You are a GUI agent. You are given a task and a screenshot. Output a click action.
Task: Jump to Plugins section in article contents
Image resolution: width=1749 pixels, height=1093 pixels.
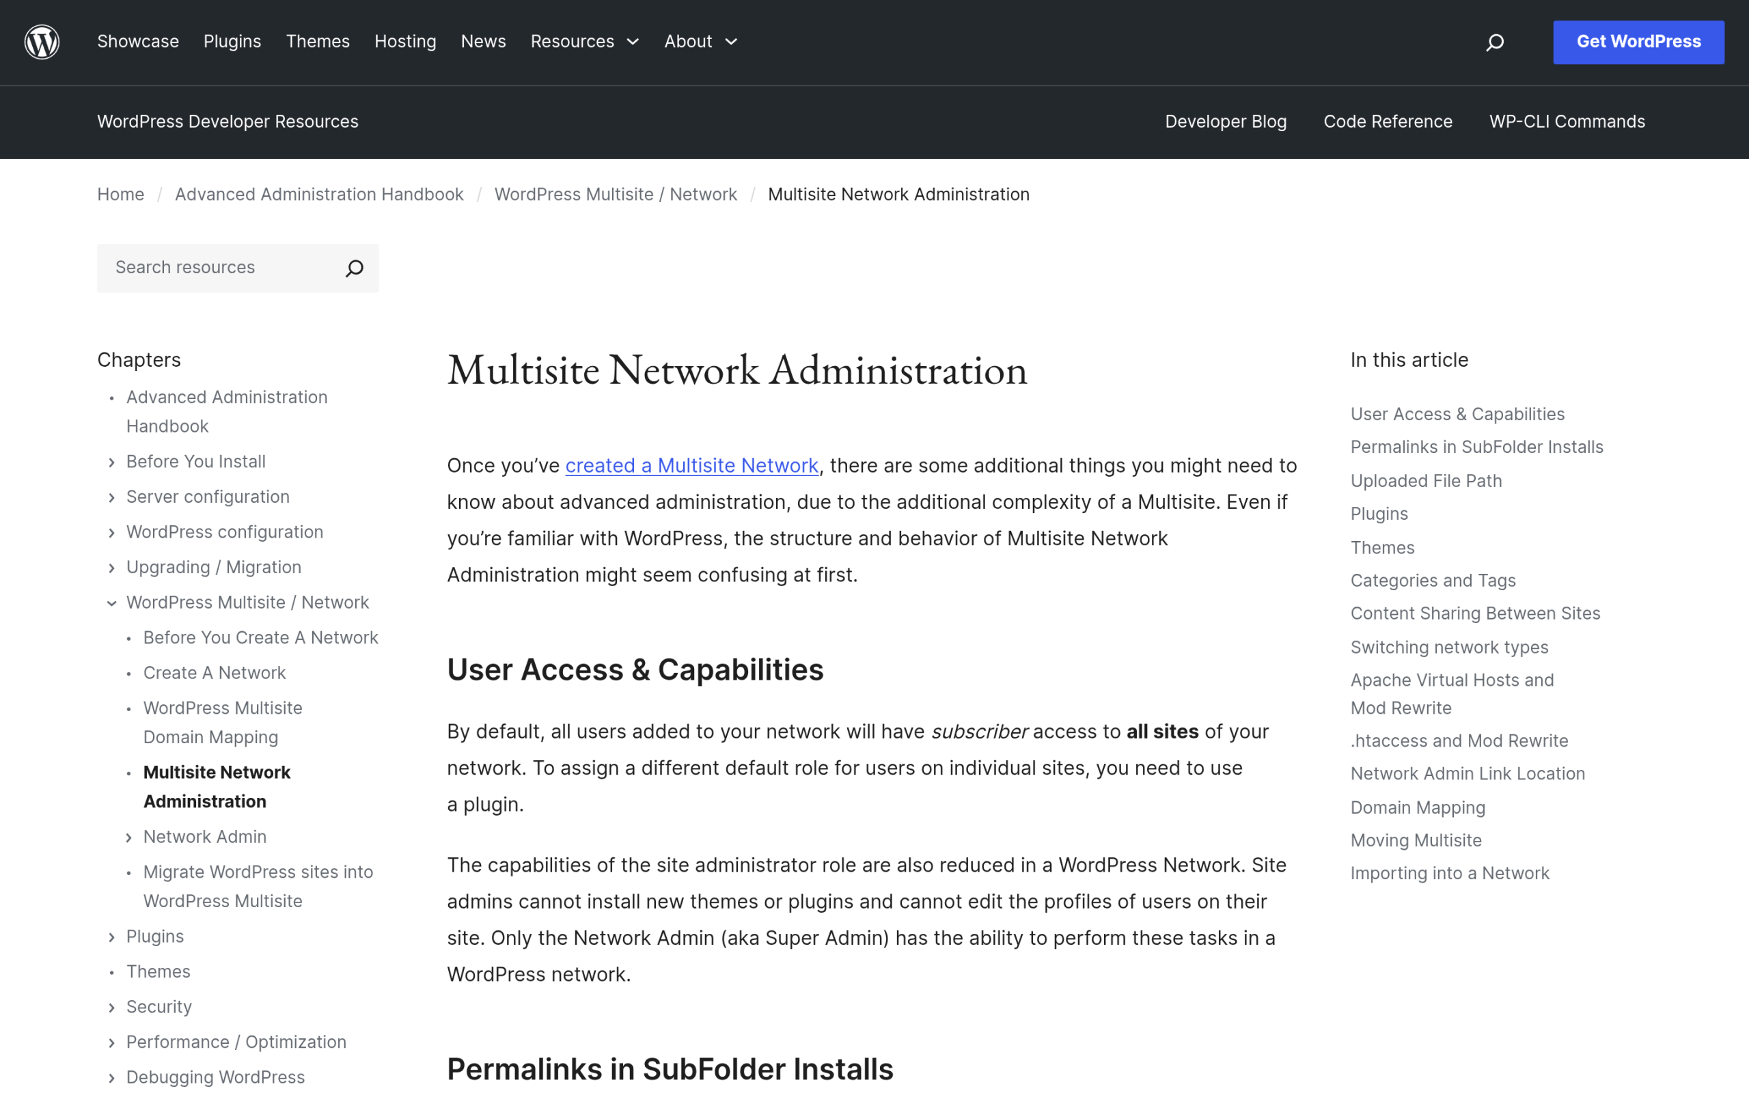tap(1379, 514)
